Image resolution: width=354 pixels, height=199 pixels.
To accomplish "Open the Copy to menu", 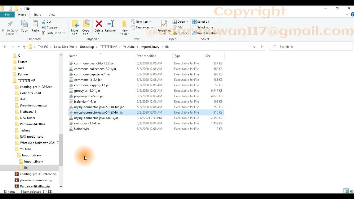I will 86,27.
